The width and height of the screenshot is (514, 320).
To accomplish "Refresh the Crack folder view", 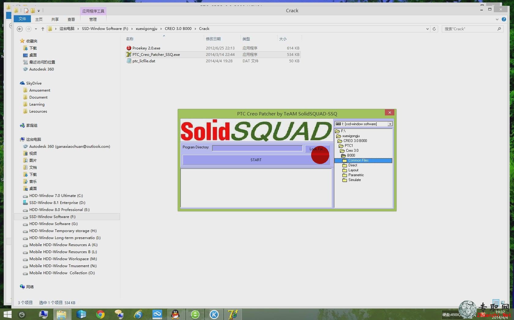I will [434, 29].
